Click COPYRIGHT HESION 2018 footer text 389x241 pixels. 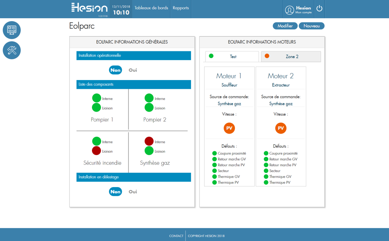(206, 236)
